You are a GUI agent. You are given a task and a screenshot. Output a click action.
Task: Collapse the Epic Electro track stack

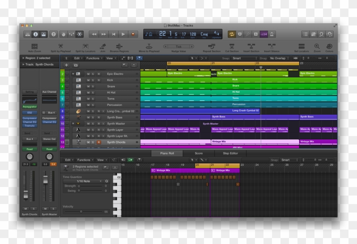73,74
